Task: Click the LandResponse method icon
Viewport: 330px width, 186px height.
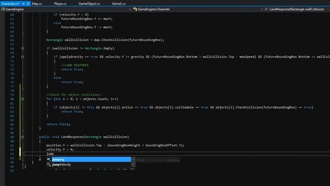Action: pyautogui.click(x=266, y=9)
